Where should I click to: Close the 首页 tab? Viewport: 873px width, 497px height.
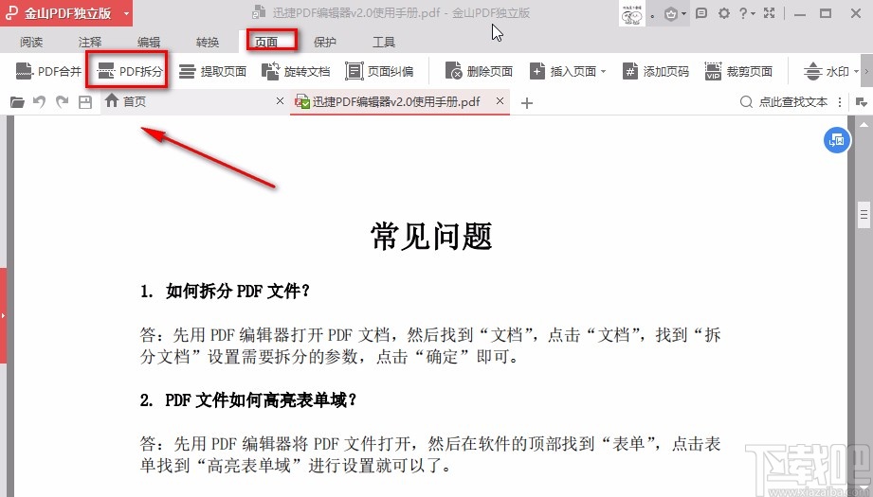tap(280, 100)
